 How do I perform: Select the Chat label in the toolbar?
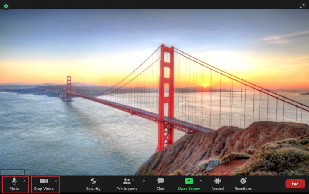point(160,189)
